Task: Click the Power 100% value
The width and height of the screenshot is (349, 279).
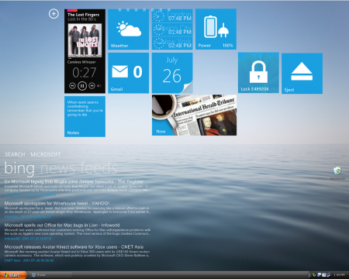Action: 228,46
